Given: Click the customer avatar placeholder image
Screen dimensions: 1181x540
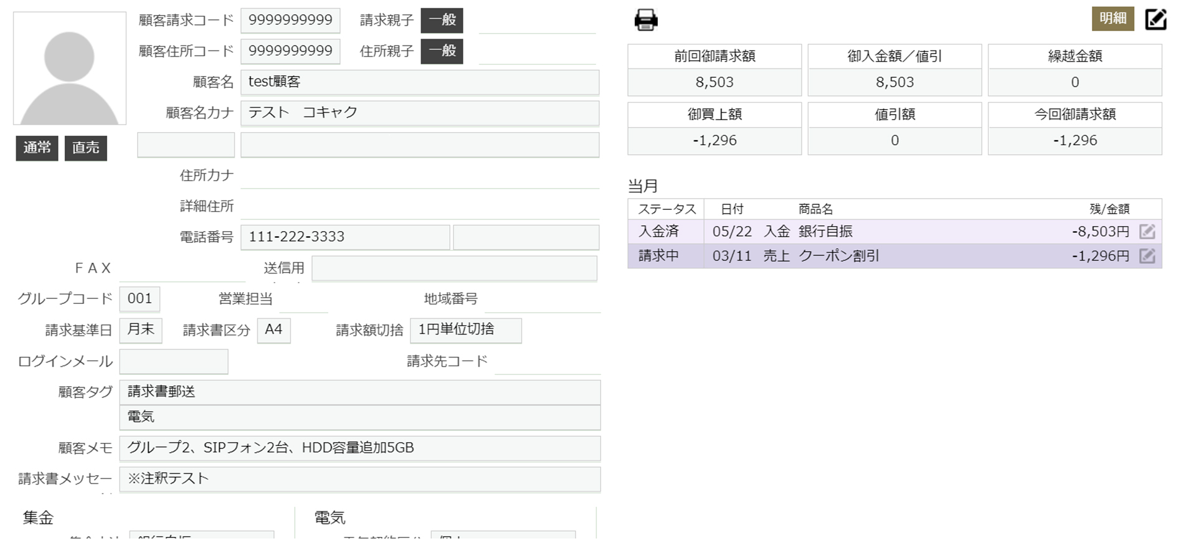Looking at the screenshot, I should (x=70, y=69).
